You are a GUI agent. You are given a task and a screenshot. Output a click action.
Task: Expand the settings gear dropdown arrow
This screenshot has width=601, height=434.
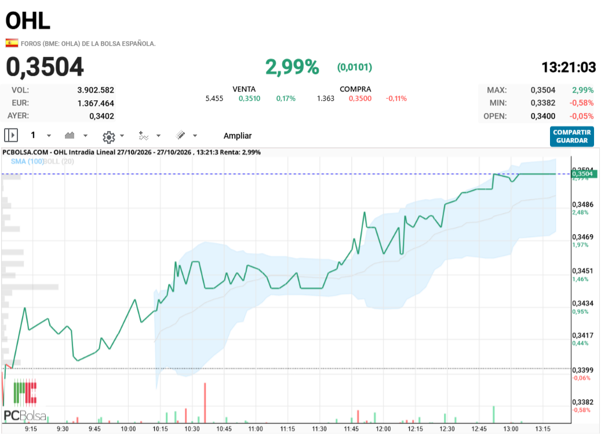tap(122, 136)
